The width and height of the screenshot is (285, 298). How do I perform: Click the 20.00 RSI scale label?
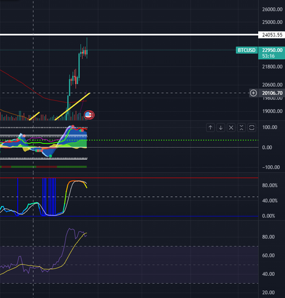coord(268,293)
